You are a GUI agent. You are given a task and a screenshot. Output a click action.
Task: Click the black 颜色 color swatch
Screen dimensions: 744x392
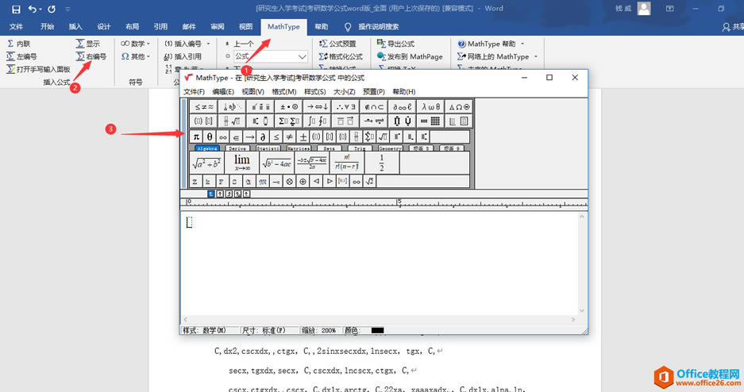pos(377,330)
